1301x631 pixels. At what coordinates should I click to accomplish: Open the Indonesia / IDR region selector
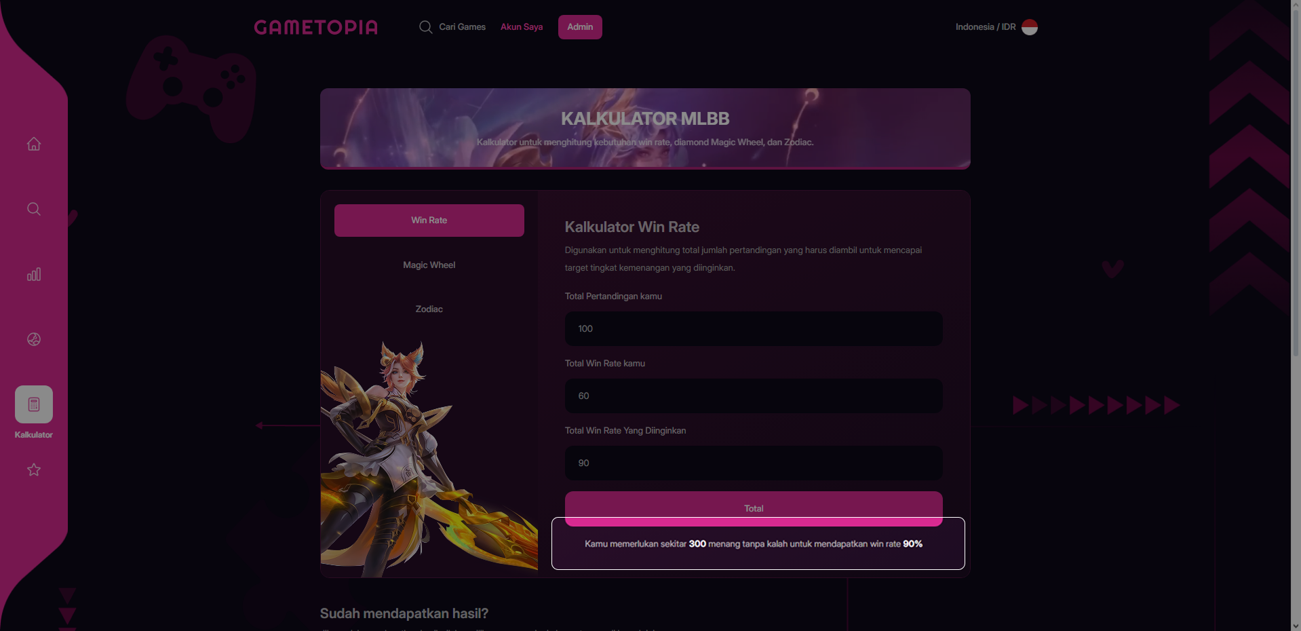[996, 27]
